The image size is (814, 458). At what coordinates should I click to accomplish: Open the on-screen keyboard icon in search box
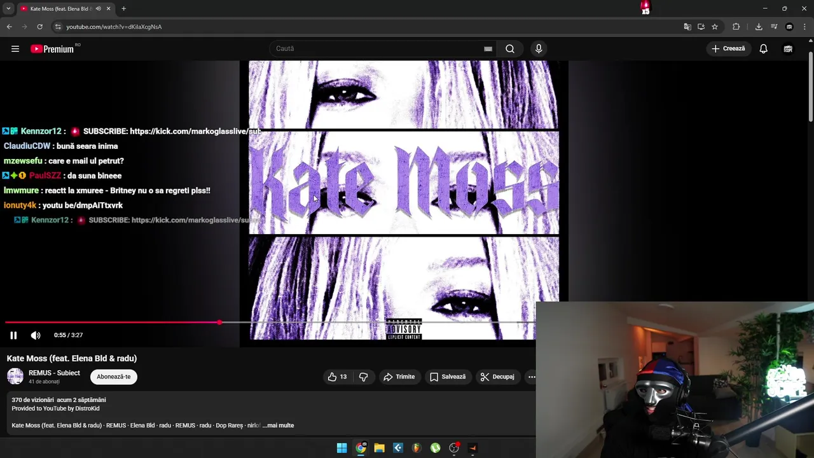[x=488, y=49]
